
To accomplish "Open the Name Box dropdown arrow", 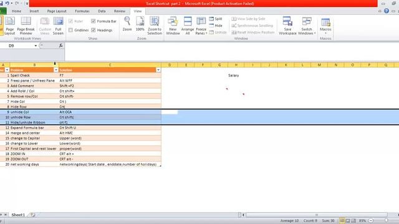I will tap(36, 45).
